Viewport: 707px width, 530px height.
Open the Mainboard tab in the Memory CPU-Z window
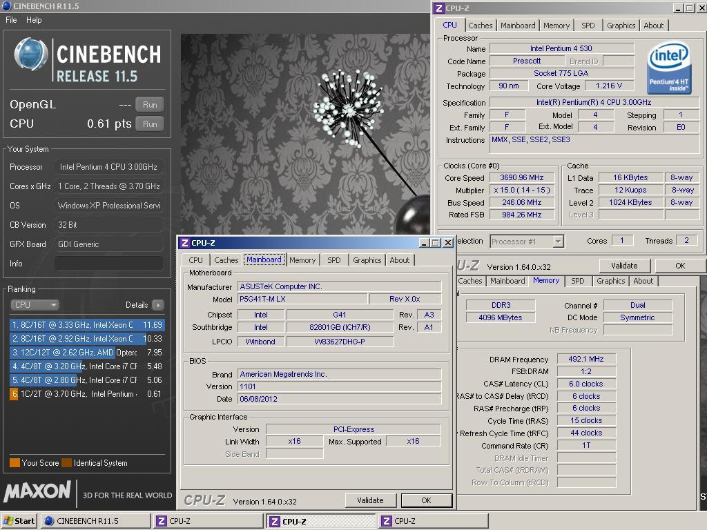507,281
